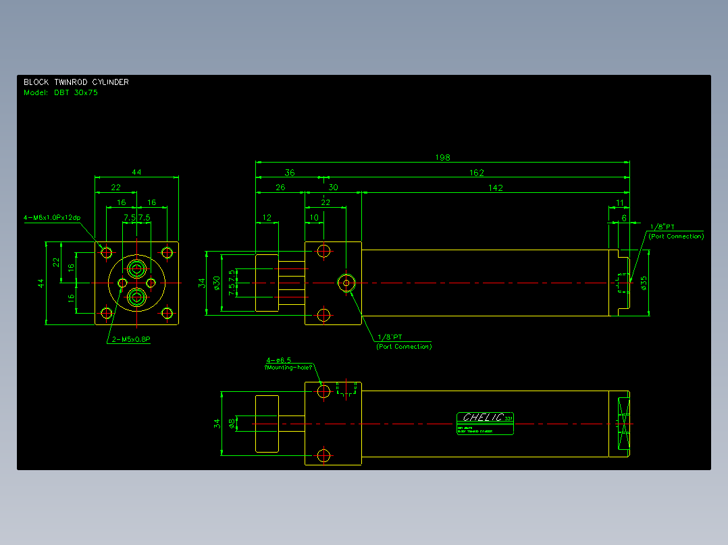
Task: Click the top-left mounting hole in front view
Action: [x=106, y=253]
